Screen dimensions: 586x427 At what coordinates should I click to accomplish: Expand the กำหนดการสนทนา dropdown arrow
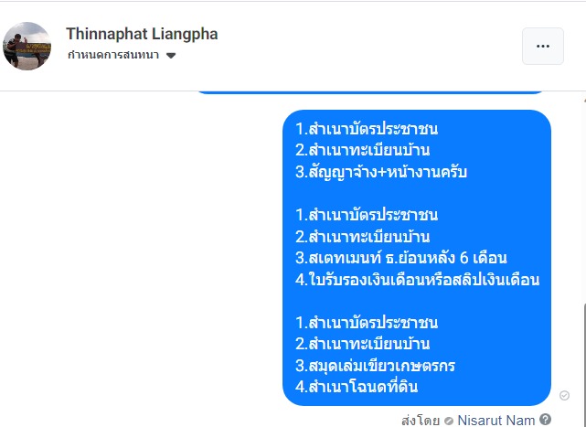(x=171, y=56)
